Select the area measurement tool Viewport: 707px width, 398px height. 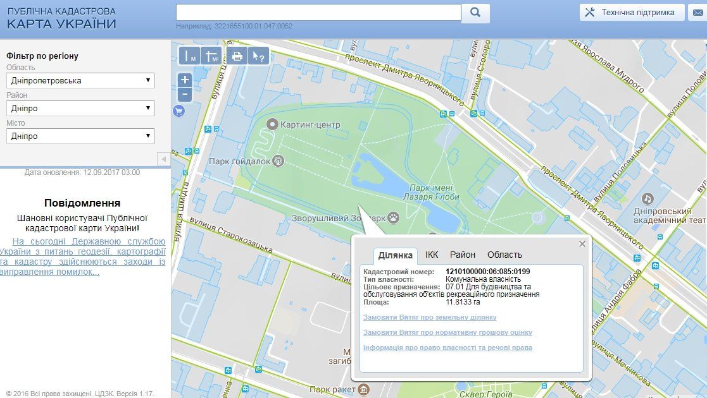click(x=212, y=56)
